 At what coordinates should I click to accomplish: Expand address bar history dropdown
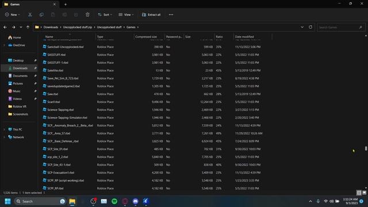pos(302,27)
